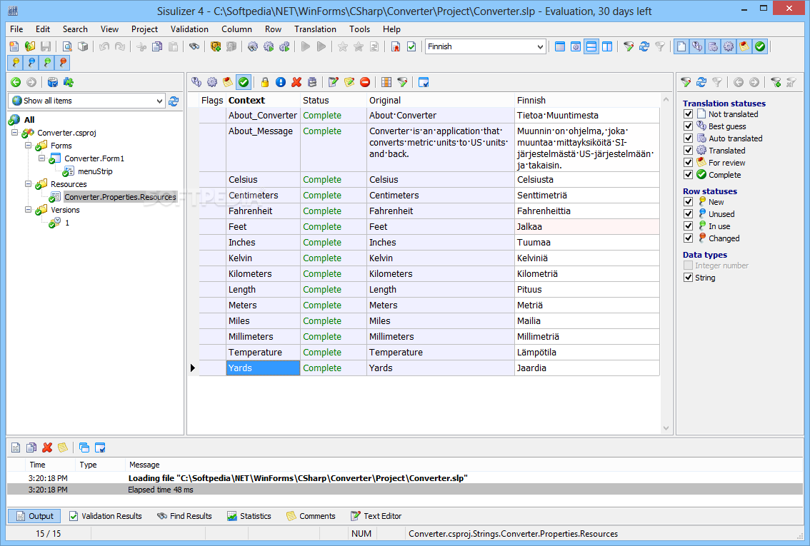Screen dimensions: 810x546
Task: Open the Text Editor tab
Action: (x=376, y=516)
